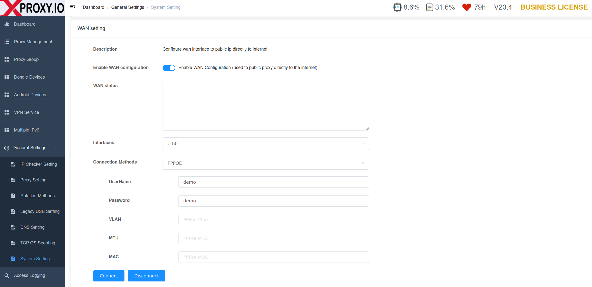Click the Multiple IPv6 sidebar icon

pyautogui.click(x=6, y=130)
